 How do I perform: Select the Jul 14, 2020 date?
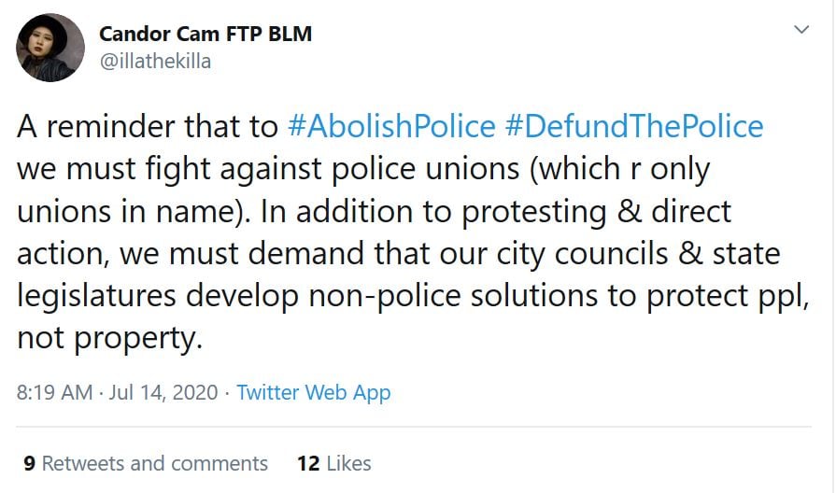click(163, 392)
